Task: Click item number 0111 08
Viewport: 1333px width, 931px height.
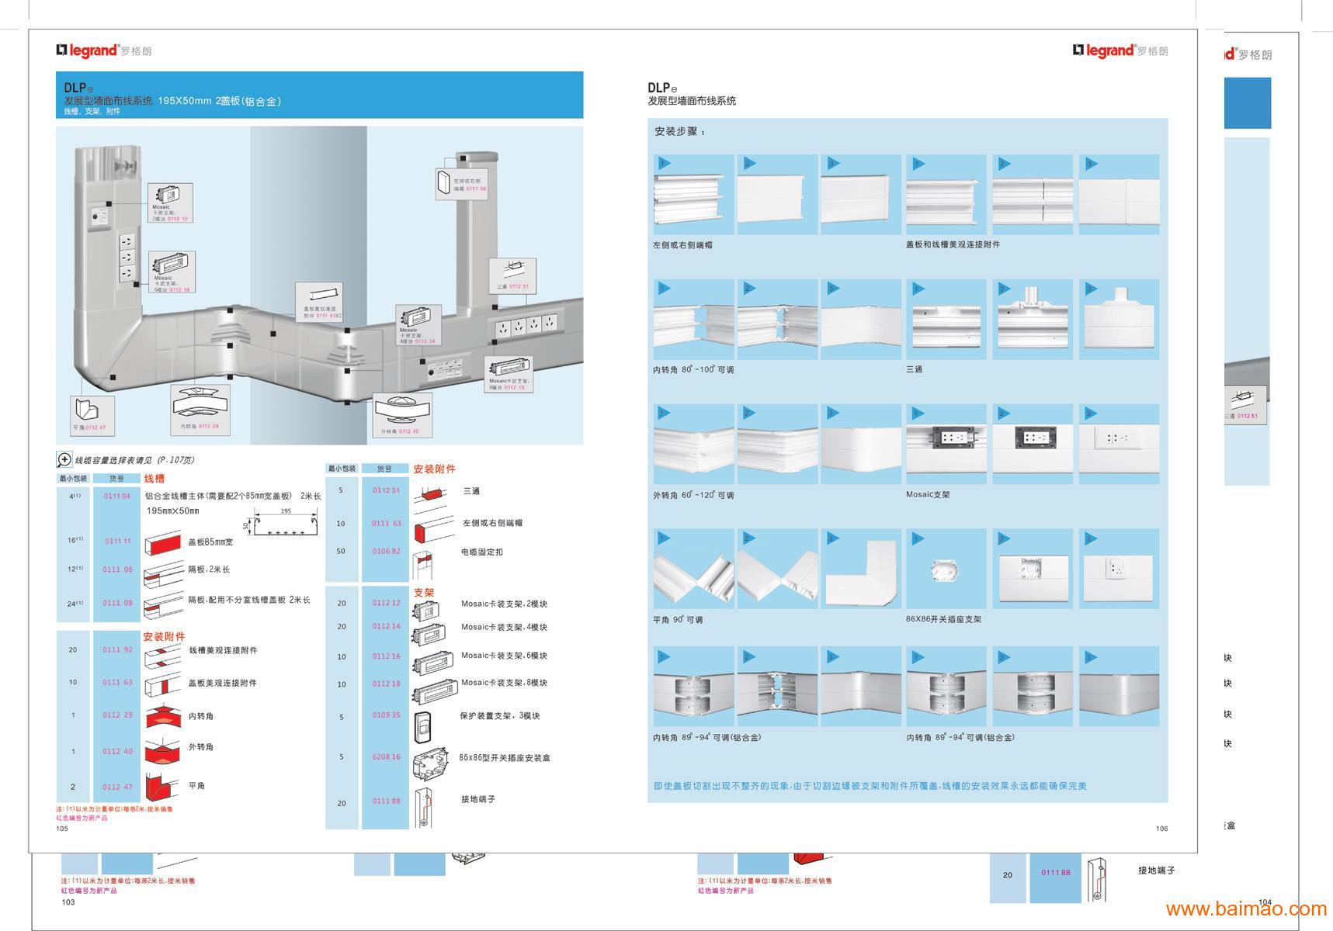Action: [x=117, y=603]
